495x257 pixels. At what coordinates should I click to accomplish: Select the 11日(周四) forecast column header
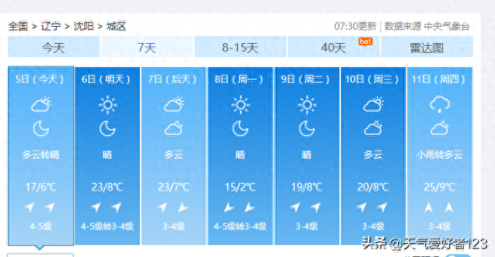[438, 79]
